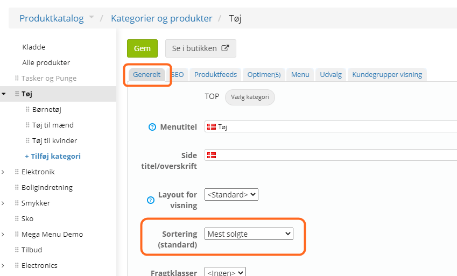457x276 pixels.
Task: Click into the Side titel/overskrift input field
Action: [x=331, y=155]
